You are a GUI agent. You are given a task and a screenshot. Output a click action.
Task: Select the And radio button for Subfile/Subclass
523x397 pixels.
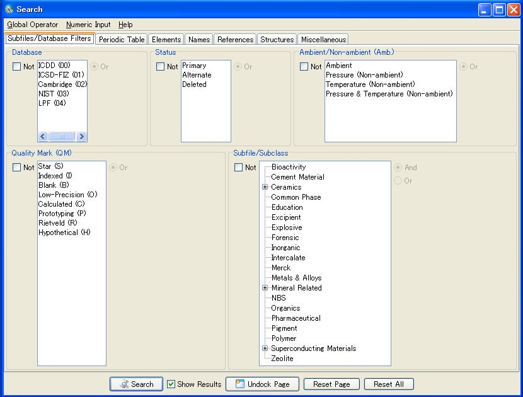(x=398, y=168)
